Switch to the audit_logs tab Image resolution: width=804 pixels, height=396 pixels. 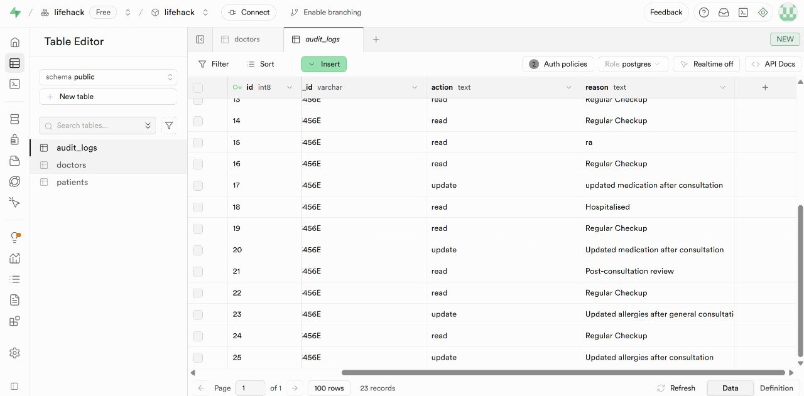pyautogui.click(x=323, y=39)
